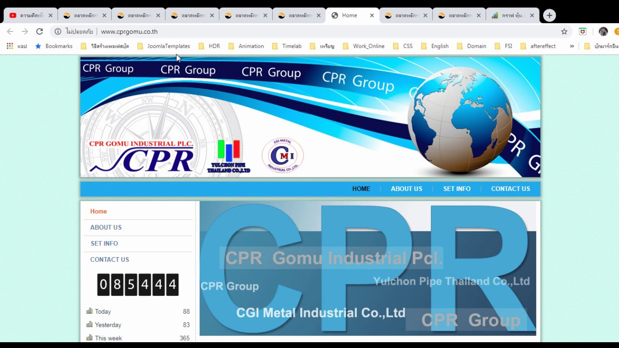Open the FSI bookmark folder

coord(503,46)
